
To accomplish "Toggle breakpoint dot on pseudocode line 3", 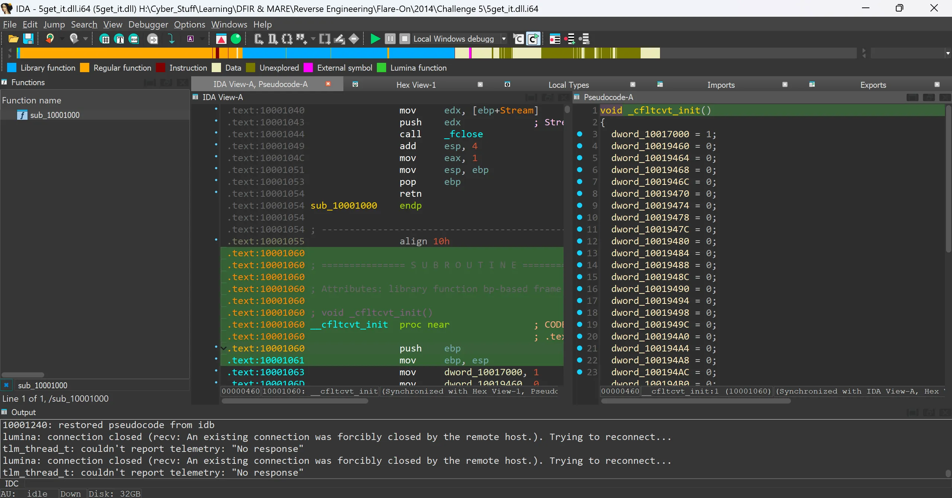I will (580, 134).
